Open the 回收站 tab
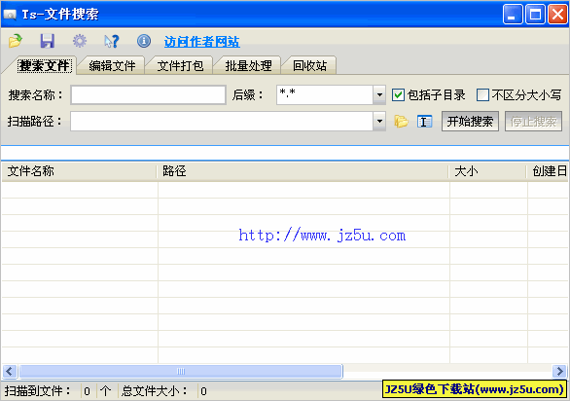The width and height of the screenshot is (570, 401). pos(309,66)
